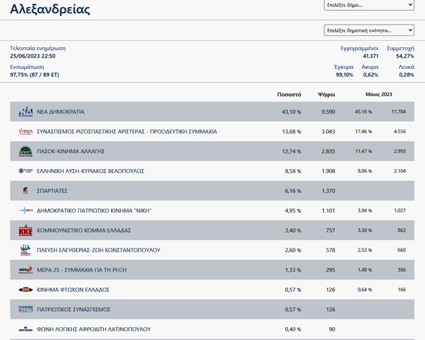425x340 pixels.
Task: Click ΣΥΡΙΖΑ vote count 3.043
Action: (328, 131)
